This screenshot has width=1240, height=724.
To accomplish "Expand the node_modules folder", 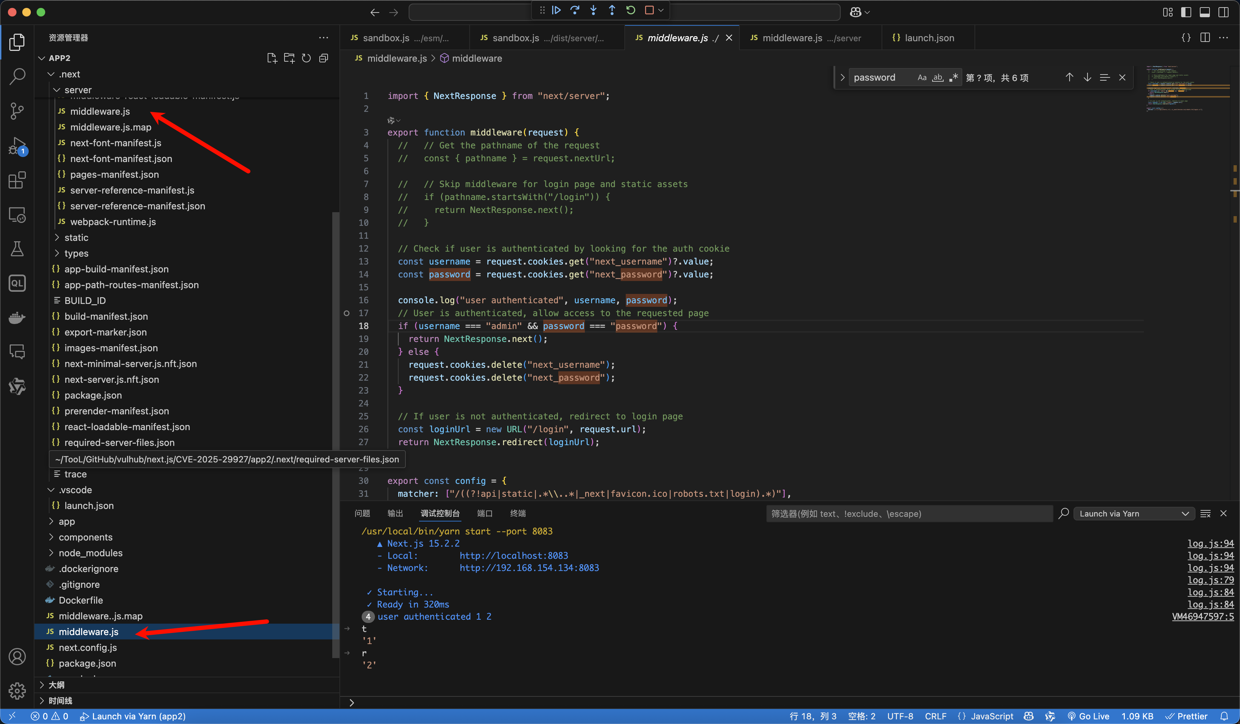I will 51,553.
